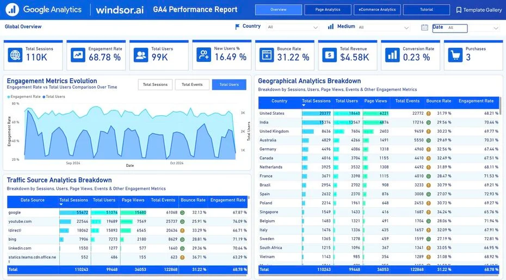Toggle the chart to Total Sessions

click(155, 84)
